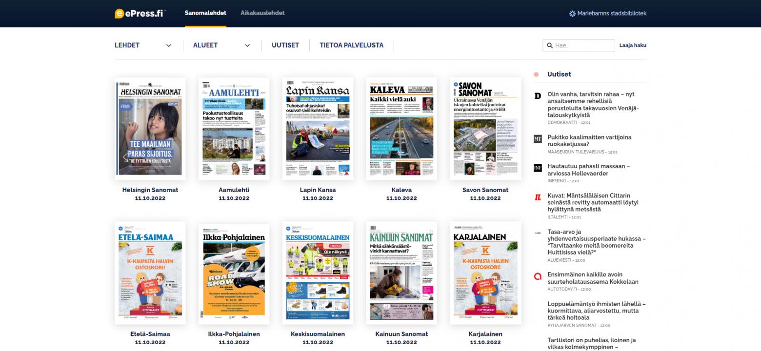Viewport: 761px width, 351px height.
Task: Click the Maaseudun Tulevaisuus MT source icon
Action: click(x=538, y=139)
